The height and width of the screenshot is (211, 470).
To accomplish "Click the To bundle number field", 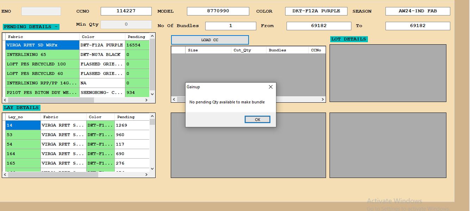I will [418, 26].
